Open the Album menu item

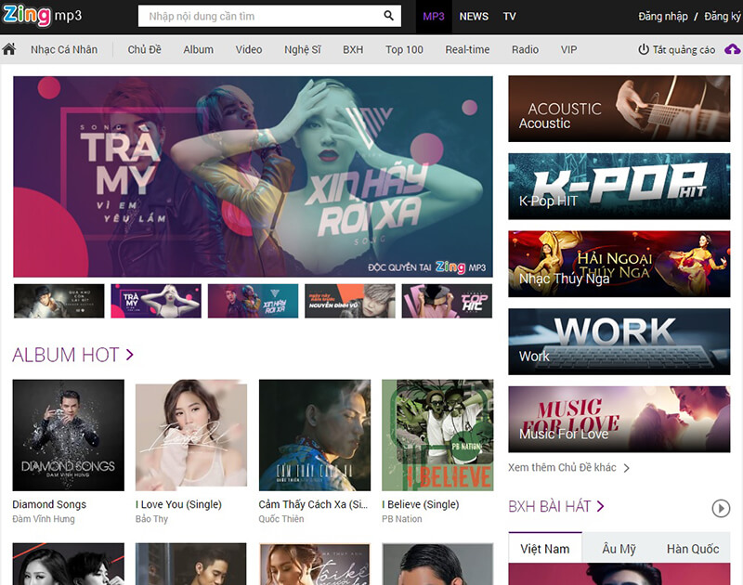click(x=199, y=49)
